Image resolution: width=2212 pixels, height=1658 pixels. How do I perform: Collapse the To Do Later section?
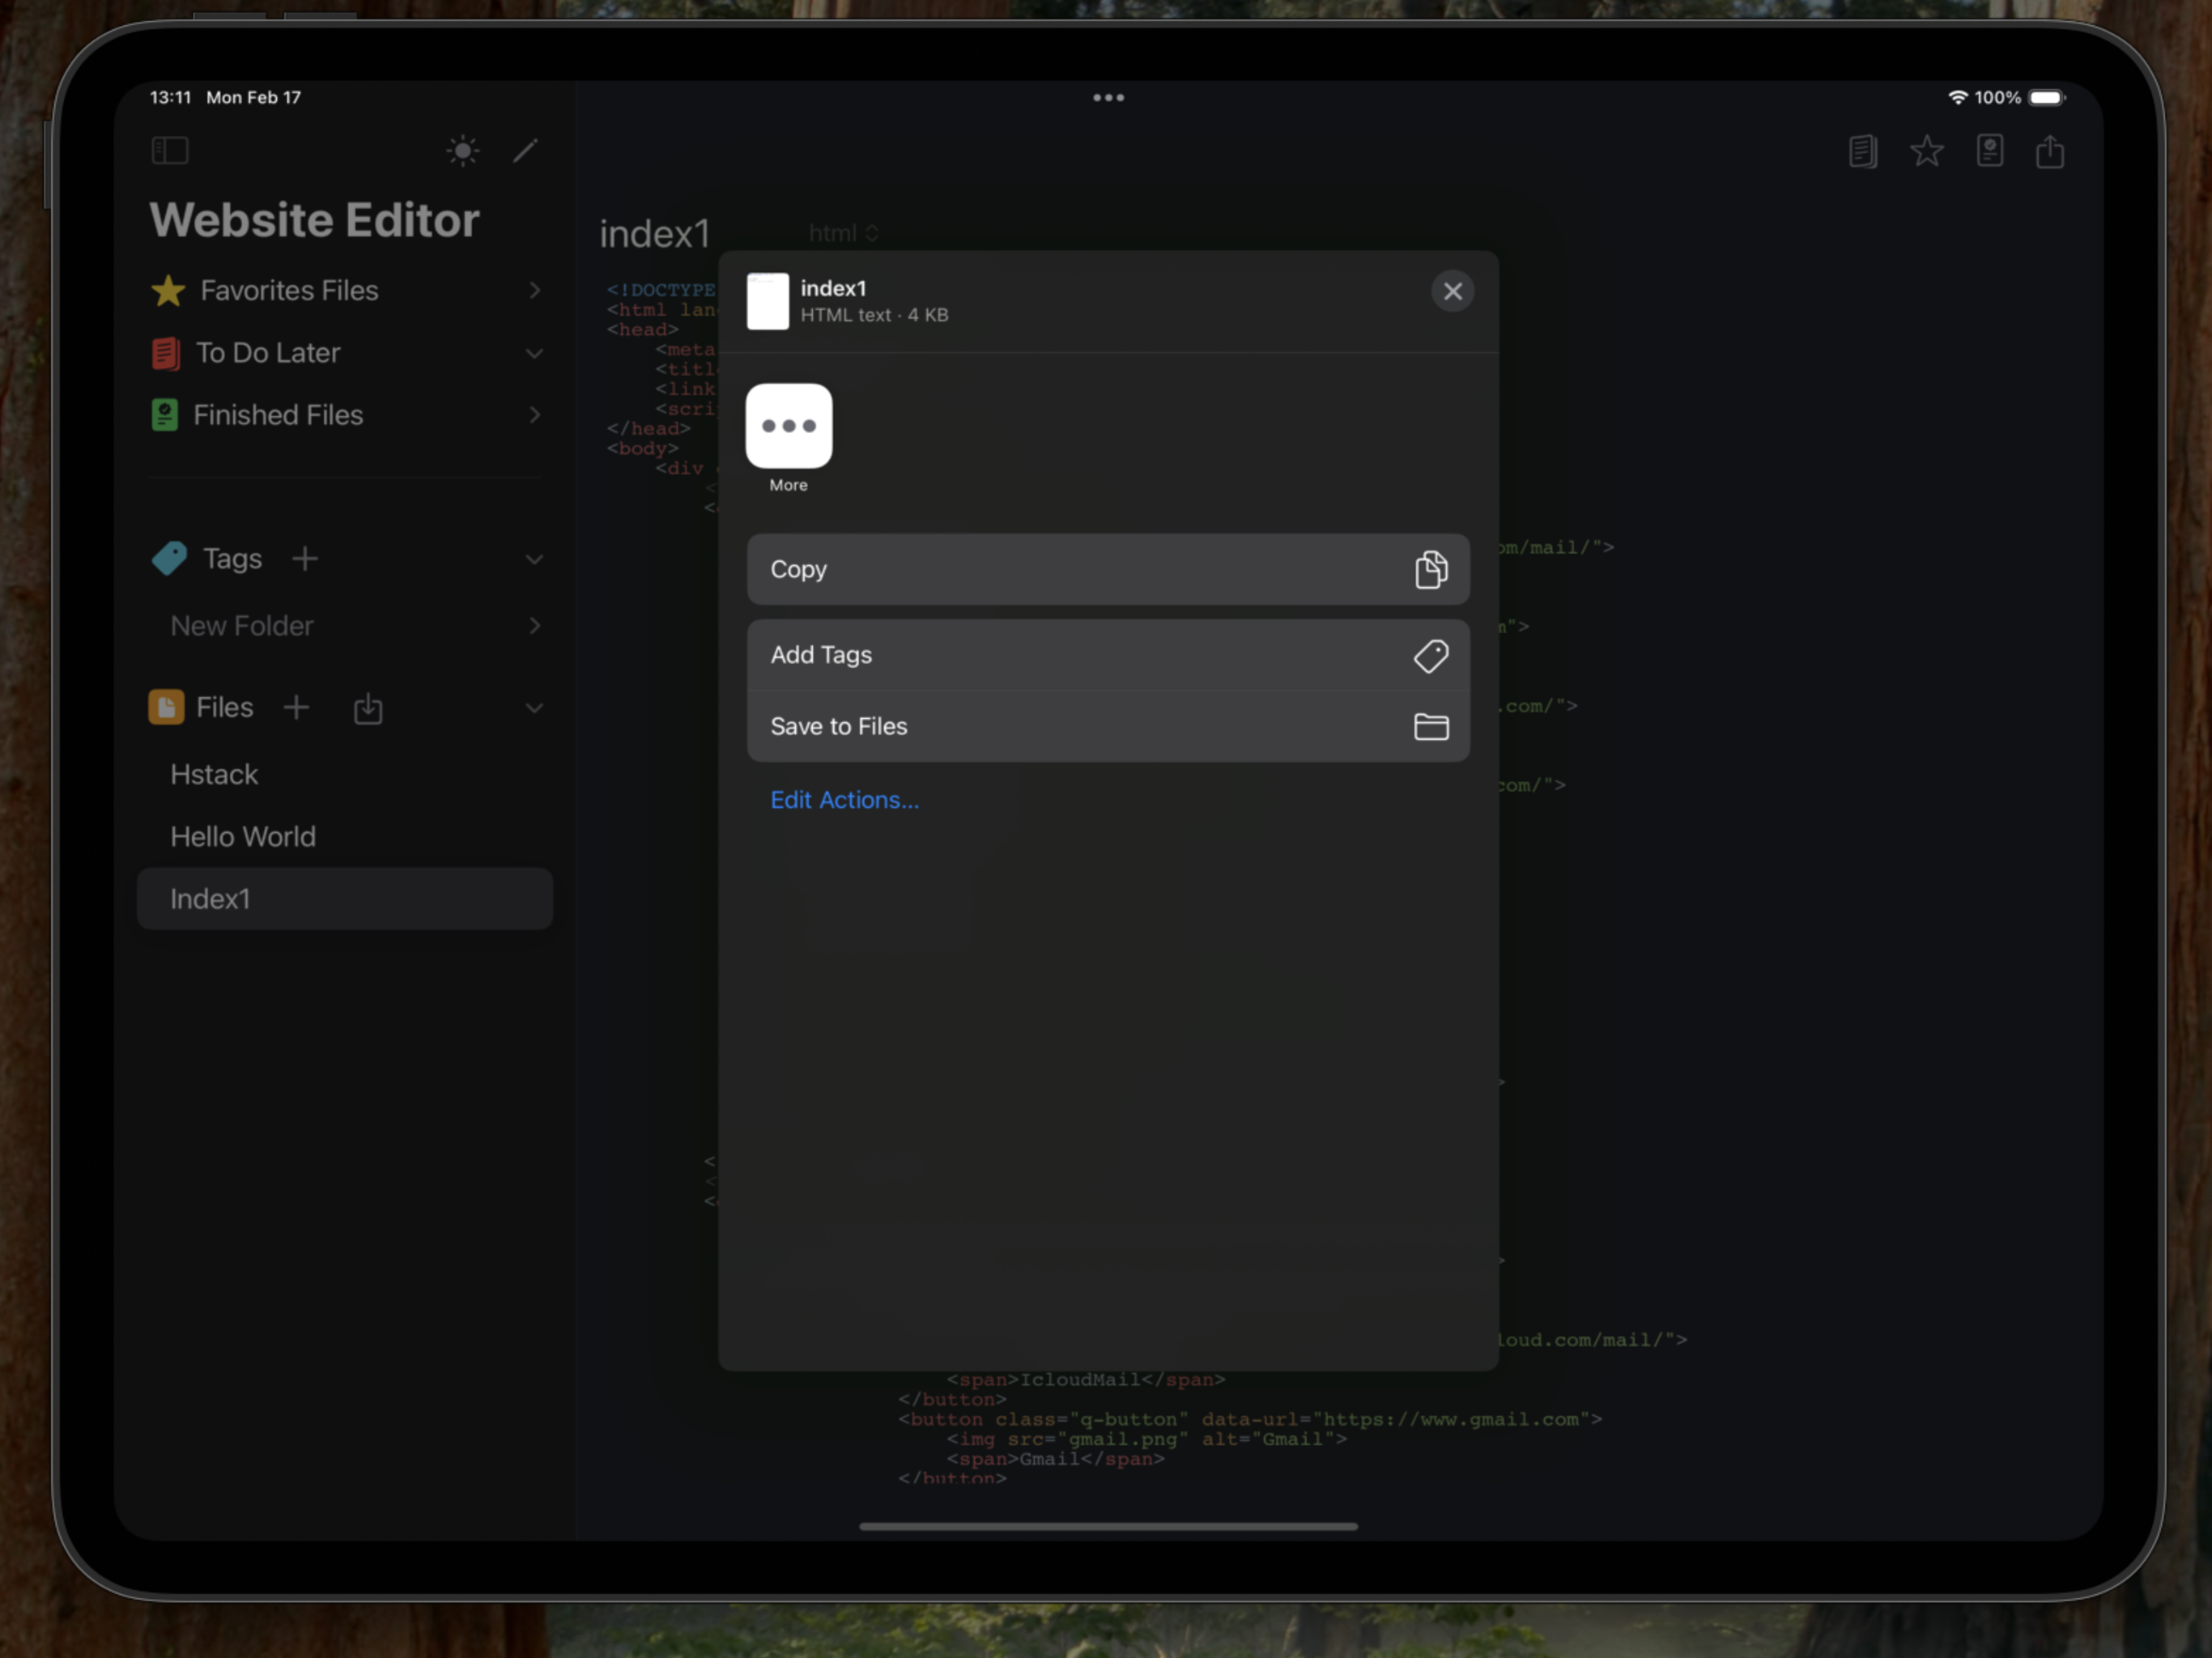tap(535, 354)
